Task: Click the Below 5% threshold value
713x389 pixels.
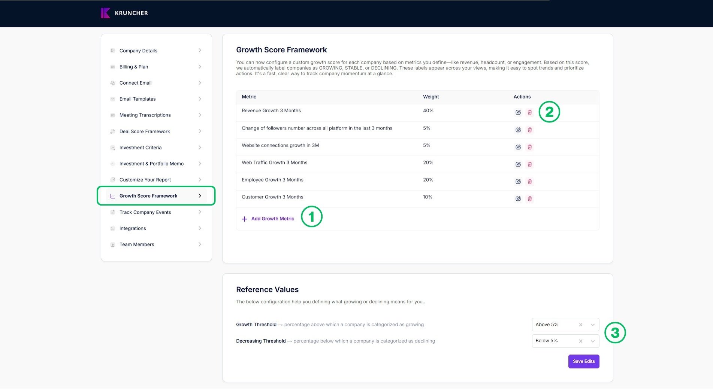Action: 546,341
